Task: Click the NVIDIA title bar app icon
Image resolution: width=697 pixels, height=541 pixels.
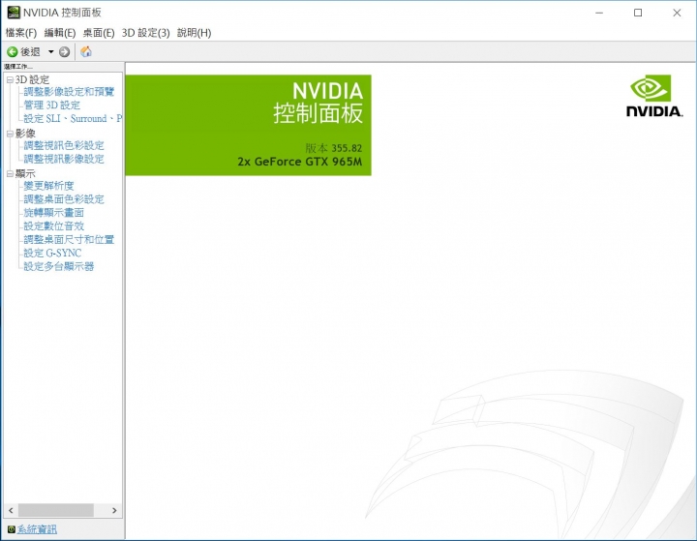Action: [14, 13]
